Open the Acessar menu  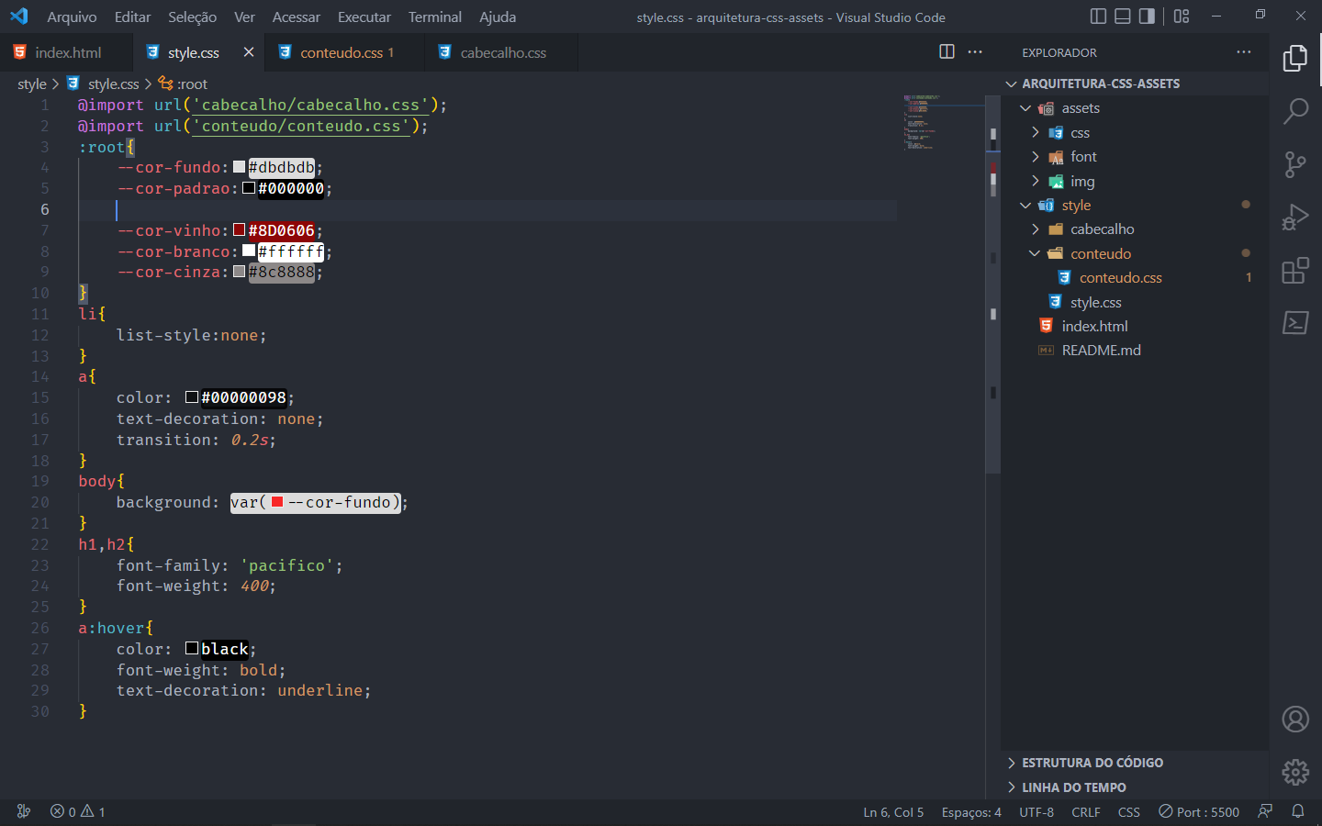point(297,17)
